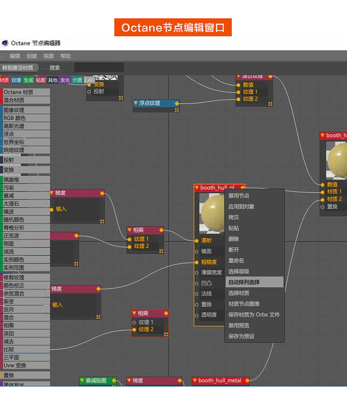347x403 pixels.
Task: Toggle the 贴图 node filter tab
Action: pyautogui.click(x=40, y=80)
